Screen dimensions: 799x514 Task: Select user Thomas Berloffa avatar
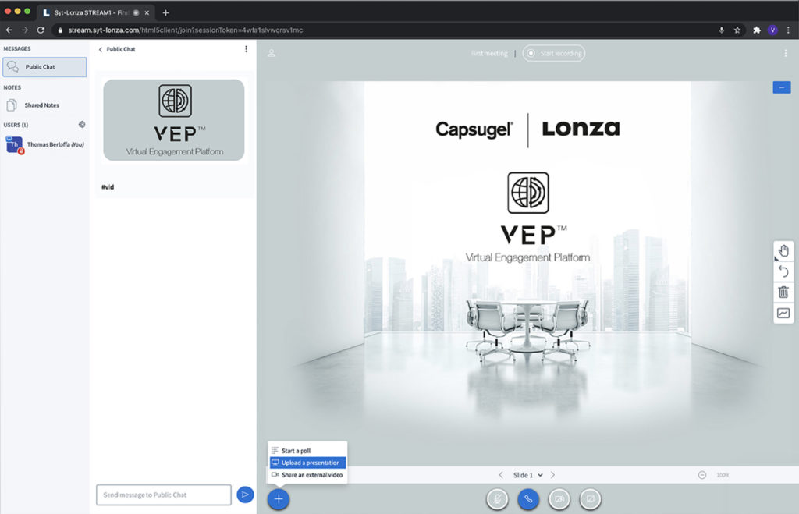coord(14,144)
